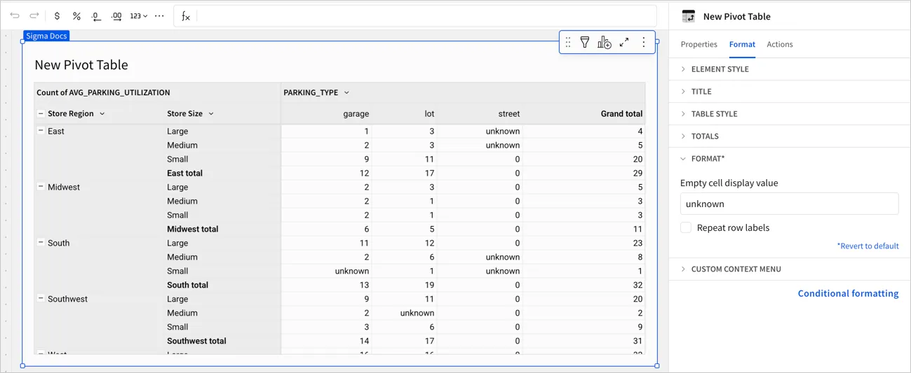Image resolution: width=911 pixels, height=373 pixels.
Task: Switch to the Actions tab
Action: pos(780,44)
